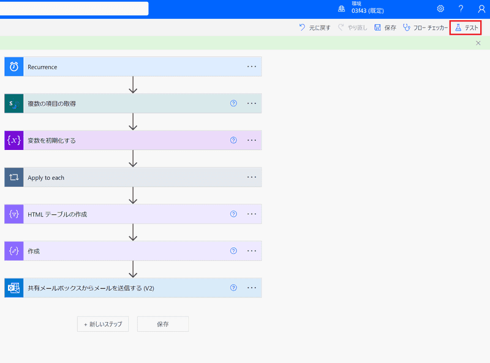This screenshot has height=363, width=490.
Task: Click the Recurrence clock icon
Action: (x=14, y=67)
